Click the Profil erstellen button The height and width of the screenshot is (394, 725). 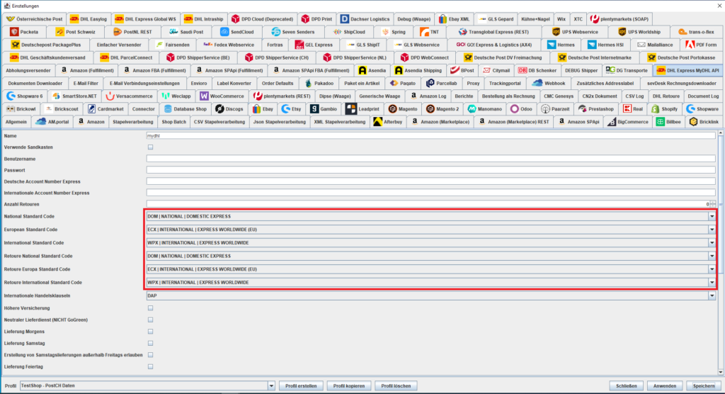301,385
